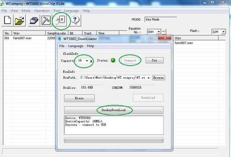
Task: Click the CHKSUM 15D652D field
Action: 141,88
